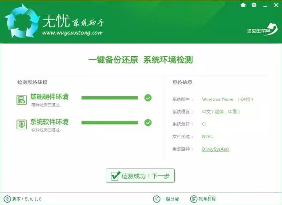Click green checkmark beside software bar

(148, 122)
